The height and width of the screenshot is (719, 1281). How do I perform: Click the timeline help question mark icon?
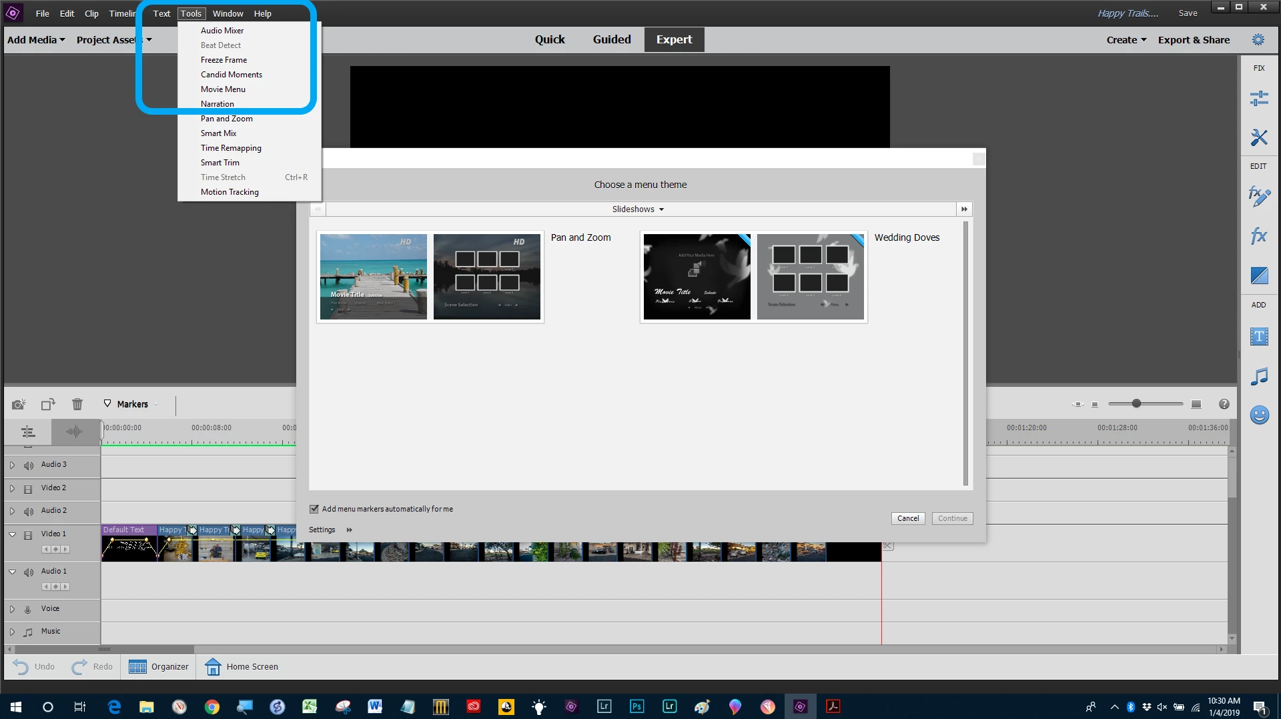1224,404
